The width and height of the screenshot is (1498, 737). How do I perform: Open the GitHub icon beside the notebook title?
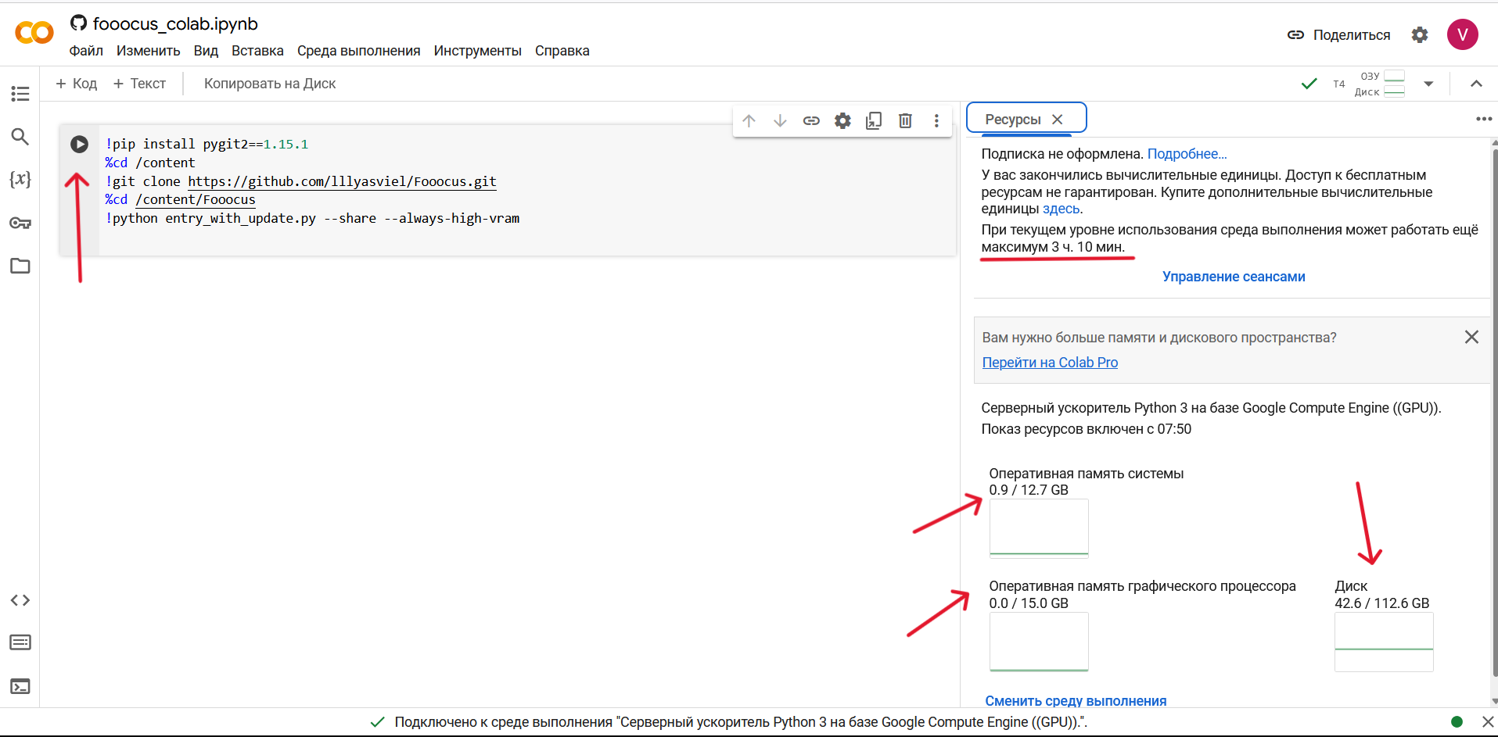click(x=78, y=23)
